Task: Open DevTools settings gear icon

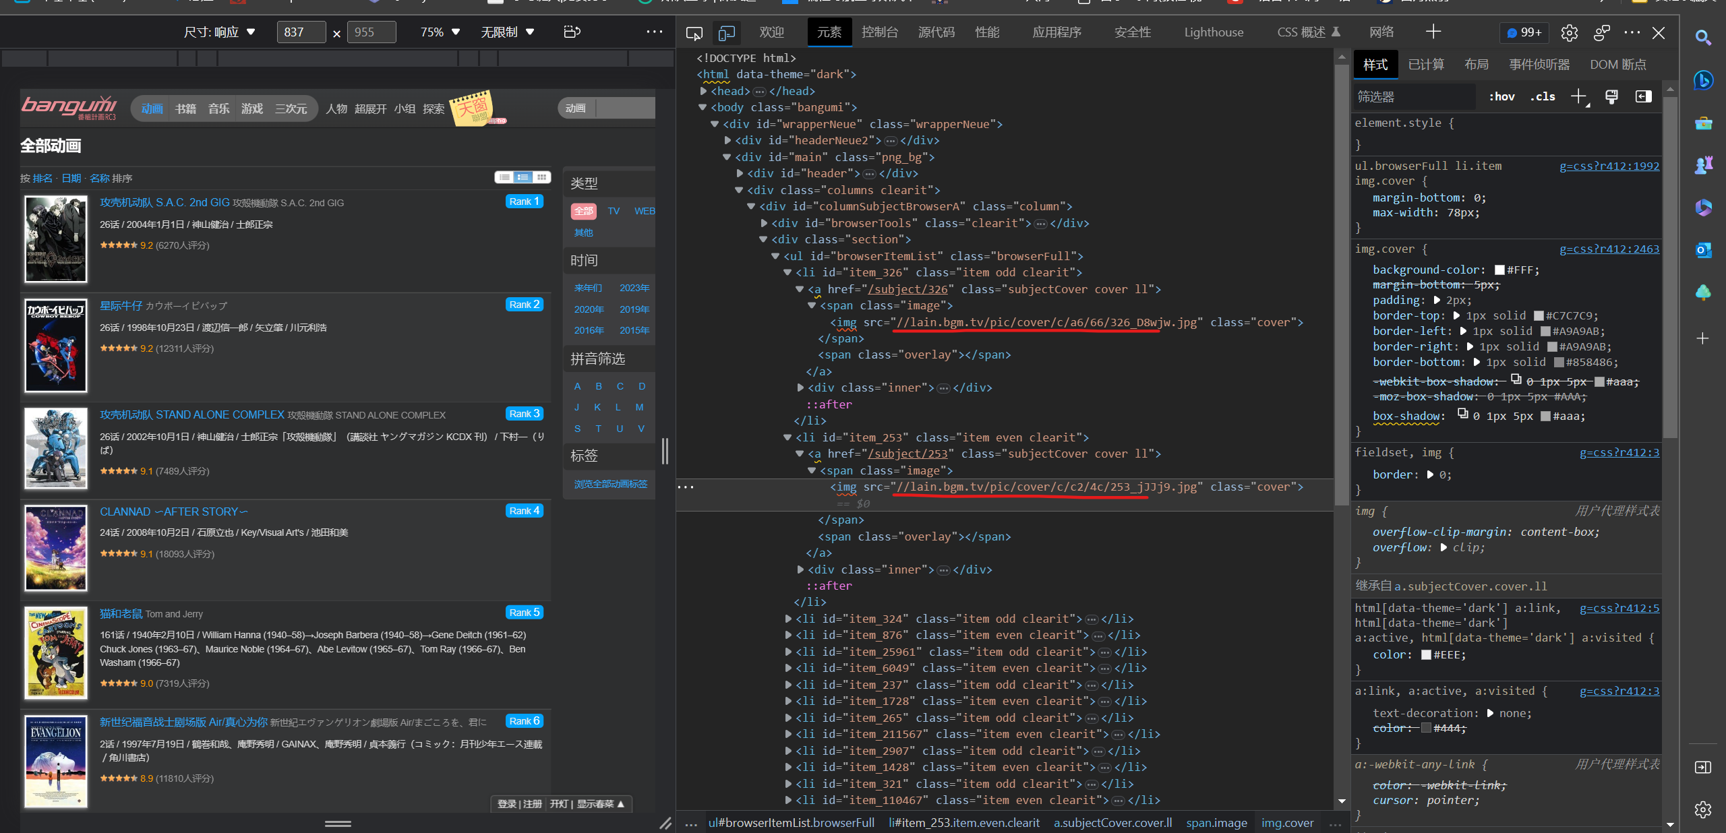Action: [x=1569, y=32]
